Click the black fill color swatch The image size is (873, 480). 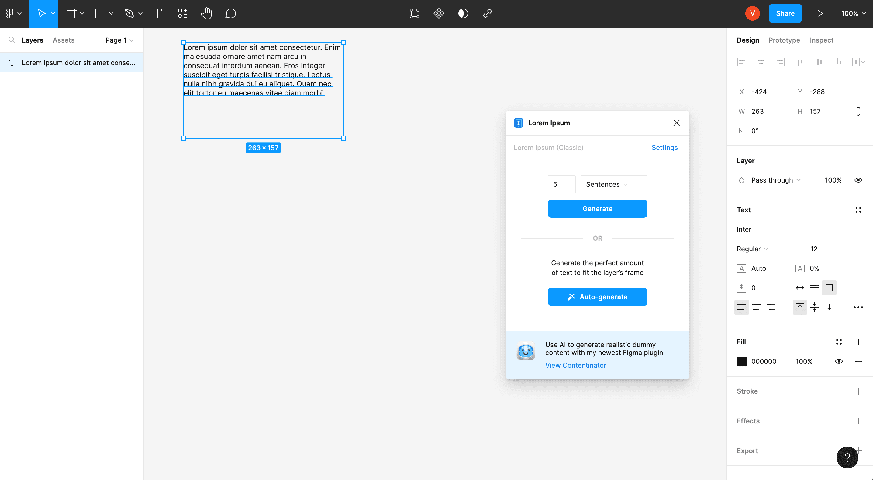point(741,361)
